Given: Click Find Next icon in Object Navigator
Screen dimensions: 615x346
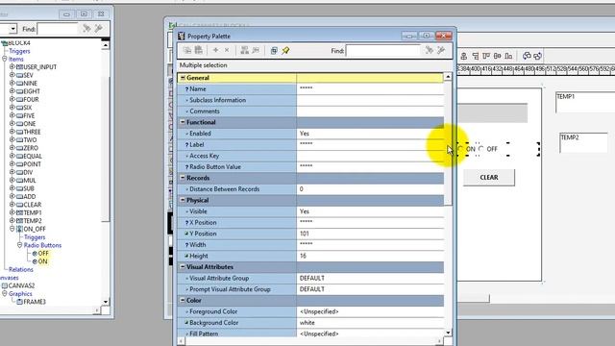Looking at the screenshot, I should tap(86, 28).
